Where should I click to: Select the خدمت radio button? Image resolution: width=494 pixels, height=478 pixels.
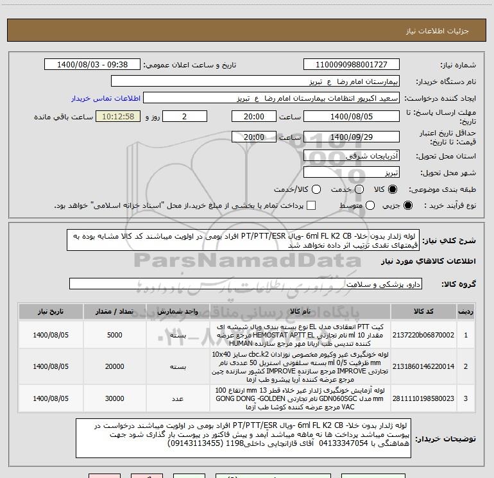tap(359, 189)
